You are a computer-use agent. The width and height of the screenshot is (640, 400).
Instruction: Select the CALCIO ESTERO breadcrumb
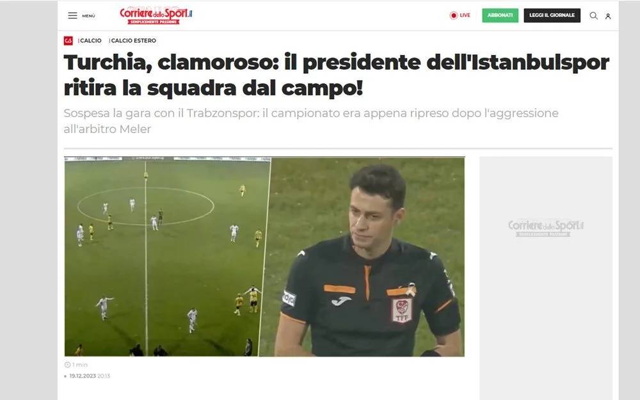[132, 40]
